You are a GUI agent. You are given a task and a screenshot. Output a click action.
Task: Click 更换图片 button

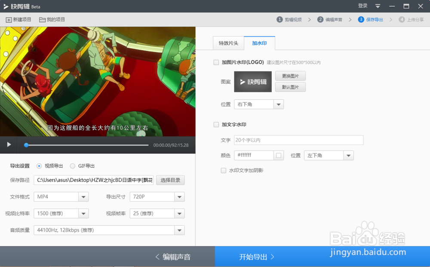290,76
